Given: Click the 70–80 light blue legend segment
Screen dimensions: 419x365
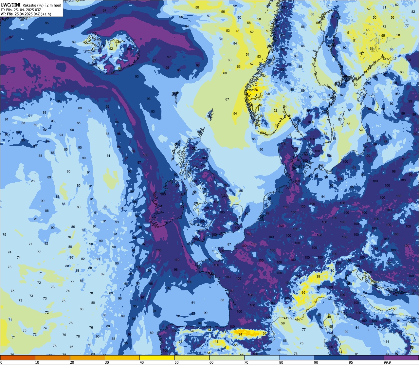Looking at the screenshot, I should [x=262, y=357].
